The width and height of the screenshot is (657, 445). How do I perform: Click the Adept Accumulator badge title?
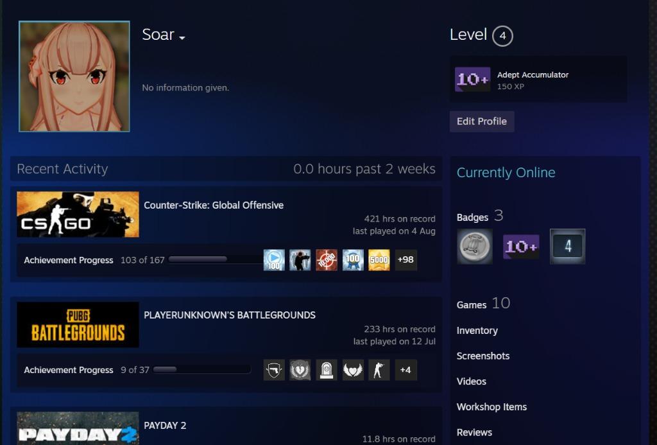[533, 74]
